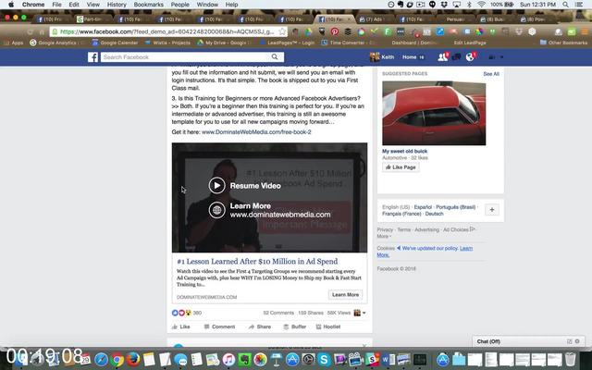Viewport: 592px width, 370px height.
Task: Switch to the Persuas browser tab
Action: (x=455, y=18)
